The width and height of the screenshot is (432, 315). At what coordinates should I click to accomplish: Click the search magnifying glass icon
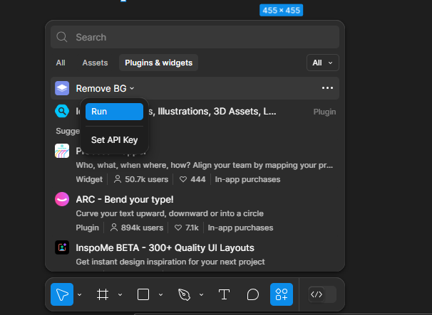pos(62,37)
